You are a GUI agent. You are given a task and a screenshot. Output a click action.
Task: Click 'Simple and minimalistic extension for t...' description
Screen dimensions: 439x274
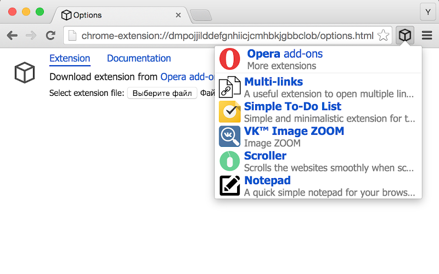point(330,118)
